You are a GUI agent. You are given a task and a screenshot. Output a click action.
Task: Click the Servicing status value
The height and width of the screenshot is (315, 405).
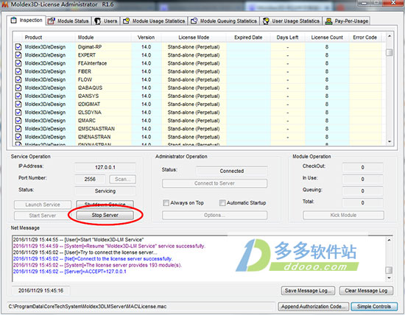click(x=105, y=191)
